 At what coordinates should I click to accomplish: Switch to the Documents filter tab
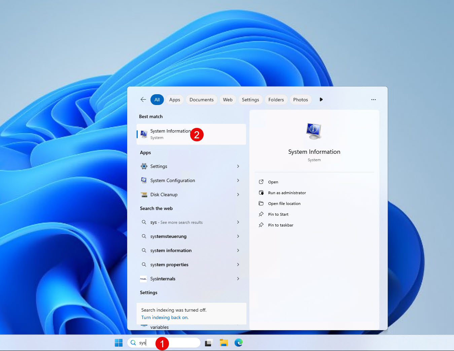(x=201, y=100)
